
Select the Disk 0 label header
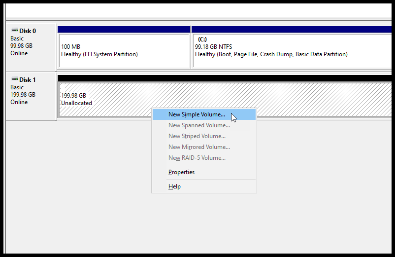coord(28,31)
